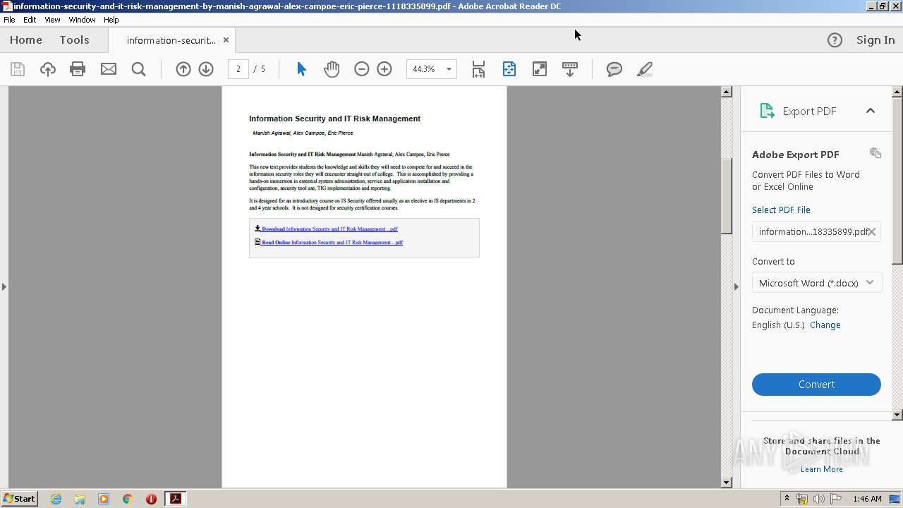Open media player taskbar icon
The height and width of the screenshot is (508, 903).
click(x=104, y=499)
